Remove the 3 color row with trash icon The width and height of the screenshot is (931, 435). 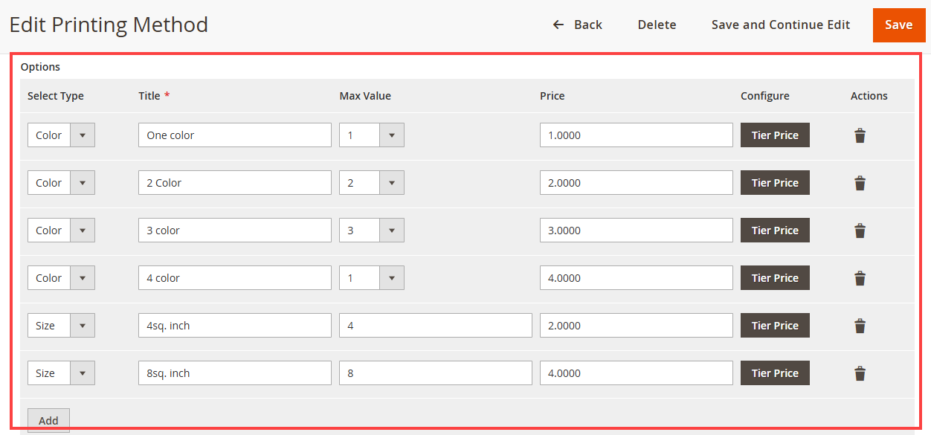click(x=860, y=231)
